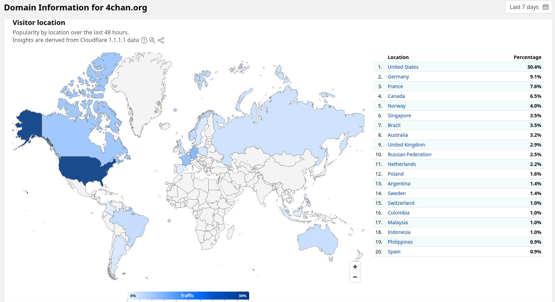Select the contiguous United States on the map

coord(84,168)
